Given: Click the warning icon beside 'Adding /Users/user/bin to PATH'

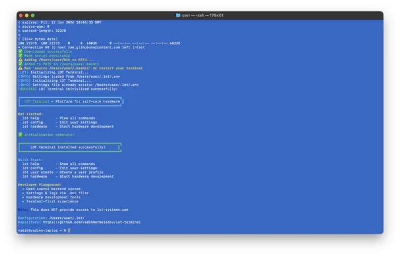Looking at the screenshot, I should [x=21, y=59].
